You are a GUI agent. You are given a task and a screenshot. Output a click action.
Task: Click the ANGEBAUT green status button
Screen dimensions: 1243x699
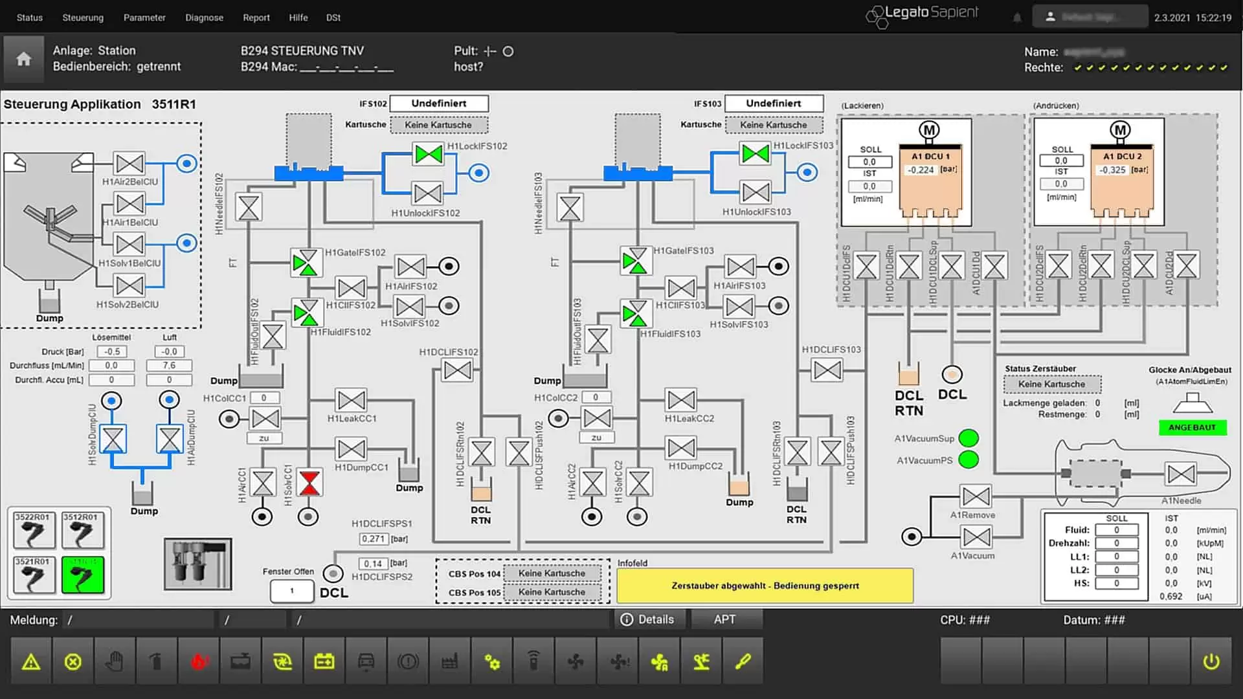(1193, 428)
